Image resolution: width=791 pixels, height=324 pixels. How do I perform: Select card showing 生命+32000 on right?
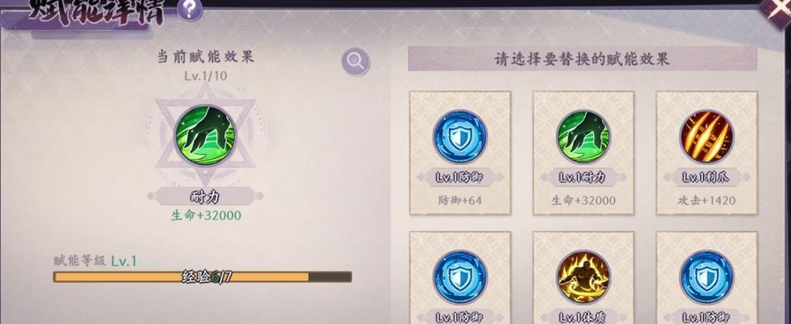[x=584, y=152]
